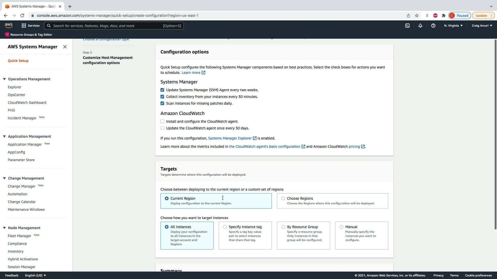This screenshot has width=497, height=279.
Task: Collapse the Operations Management section
Action: pos(4,79)
